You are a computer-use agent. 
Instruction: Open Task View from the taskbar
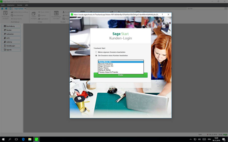(x=16, y=139)
